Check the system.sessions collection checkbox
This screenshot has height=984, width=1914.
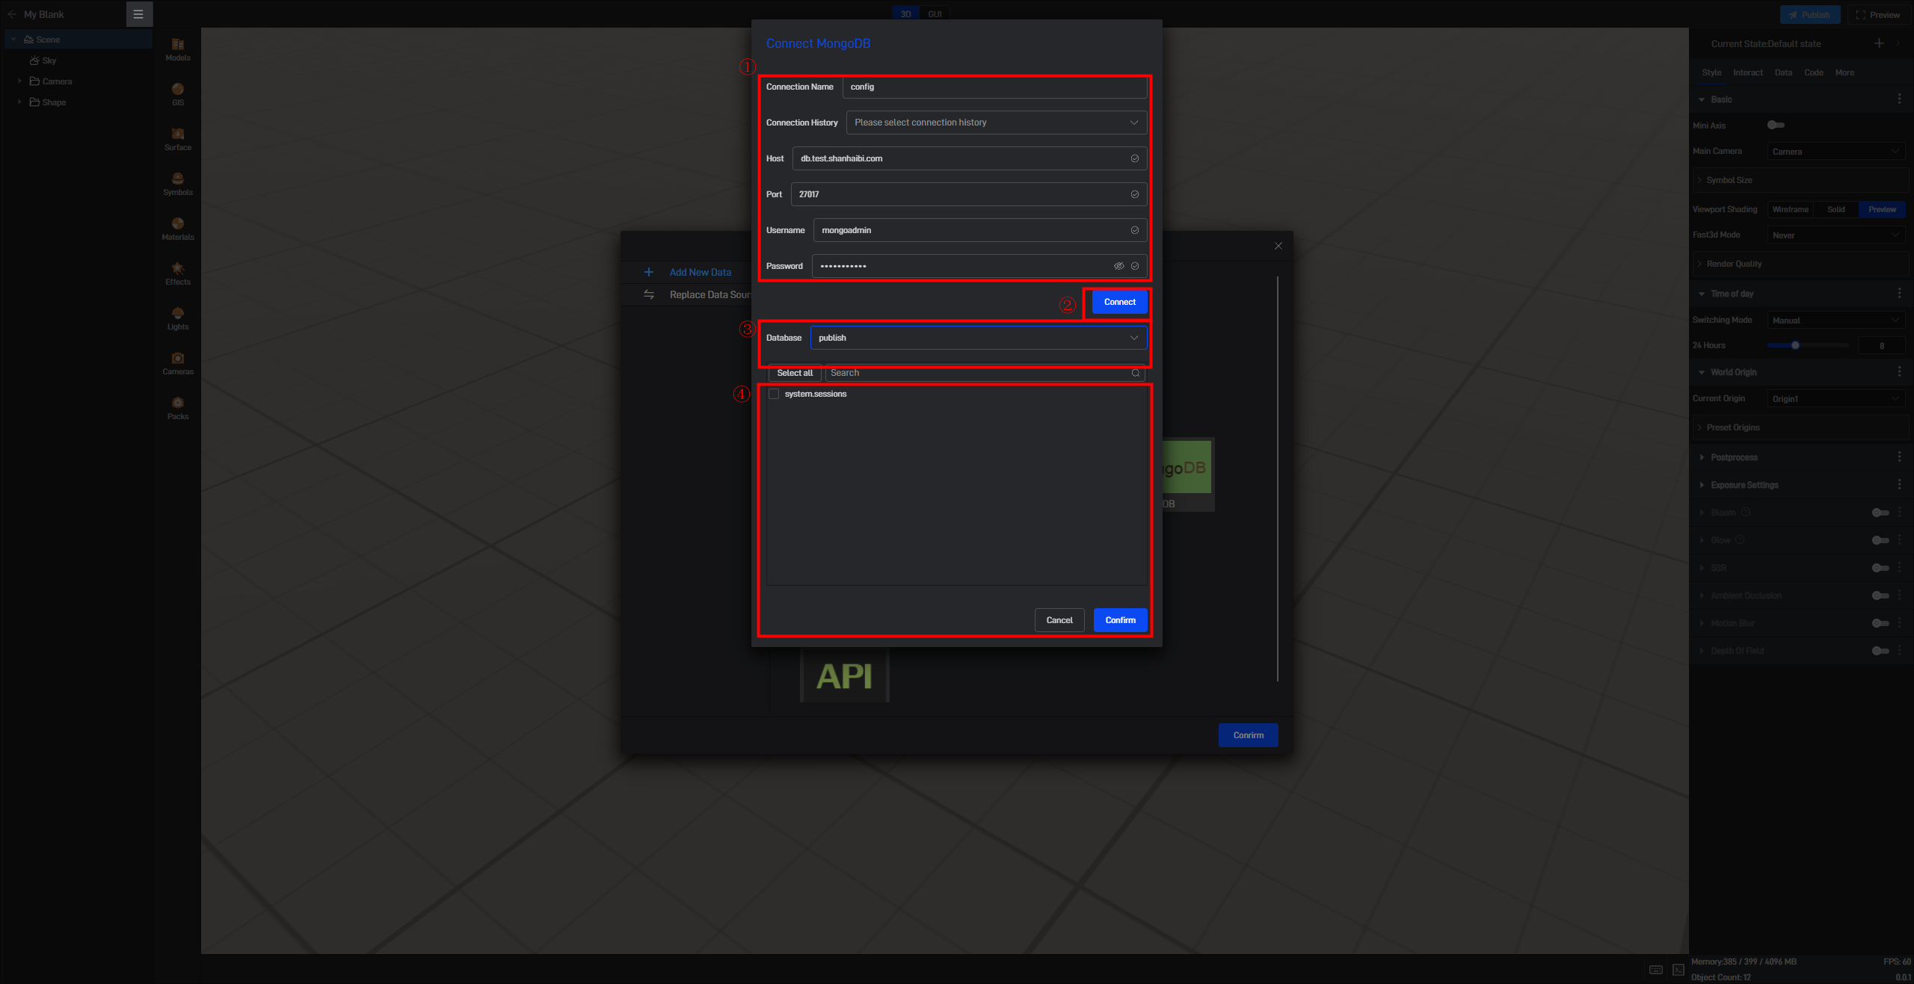pyautogui.click(x=774, y=394)
